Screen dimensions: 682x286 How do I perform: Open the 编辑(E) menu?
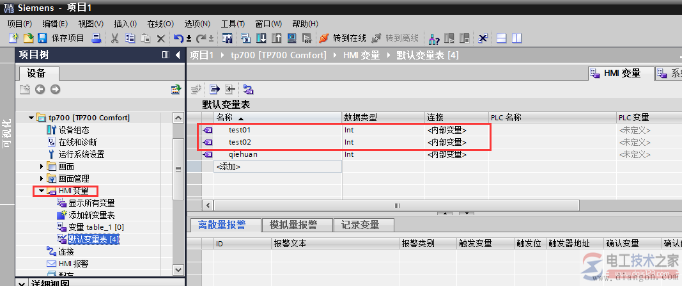(55, 24)
